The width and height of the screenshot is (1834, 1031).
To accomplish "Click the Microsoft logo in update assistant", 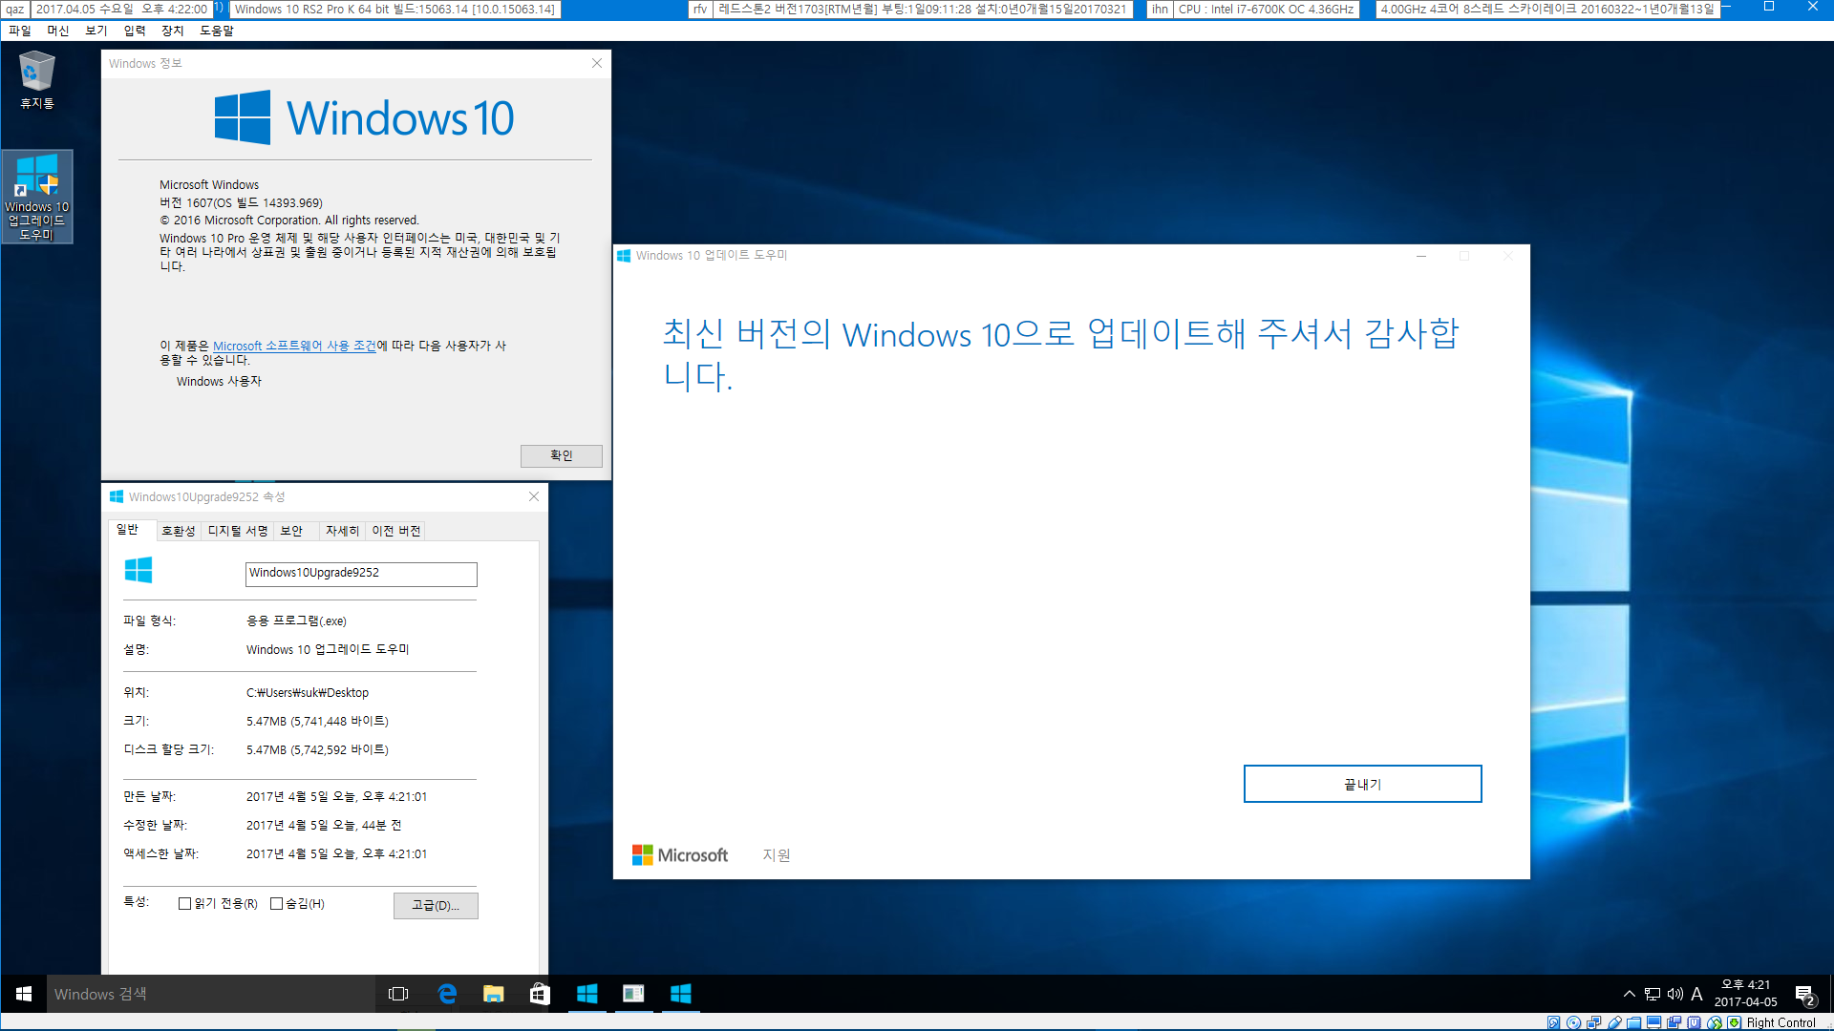I will point(680,855).
